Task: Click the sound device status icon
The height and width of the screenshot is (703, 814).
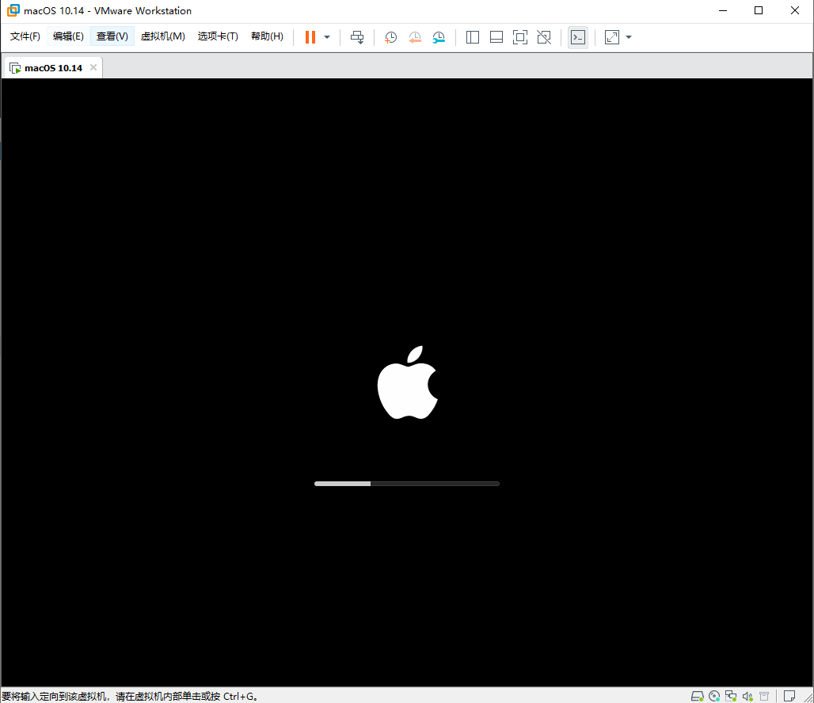Action: (x=747, y=696)
